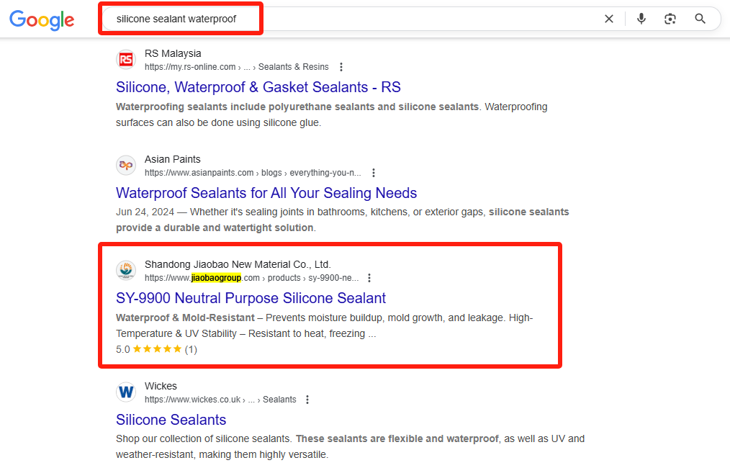Image resolution: width=730 pixels, height=468 pixels.
Task: Open the Wickes 'Silicone Sealants' result
Action: (x=171, y=420)
